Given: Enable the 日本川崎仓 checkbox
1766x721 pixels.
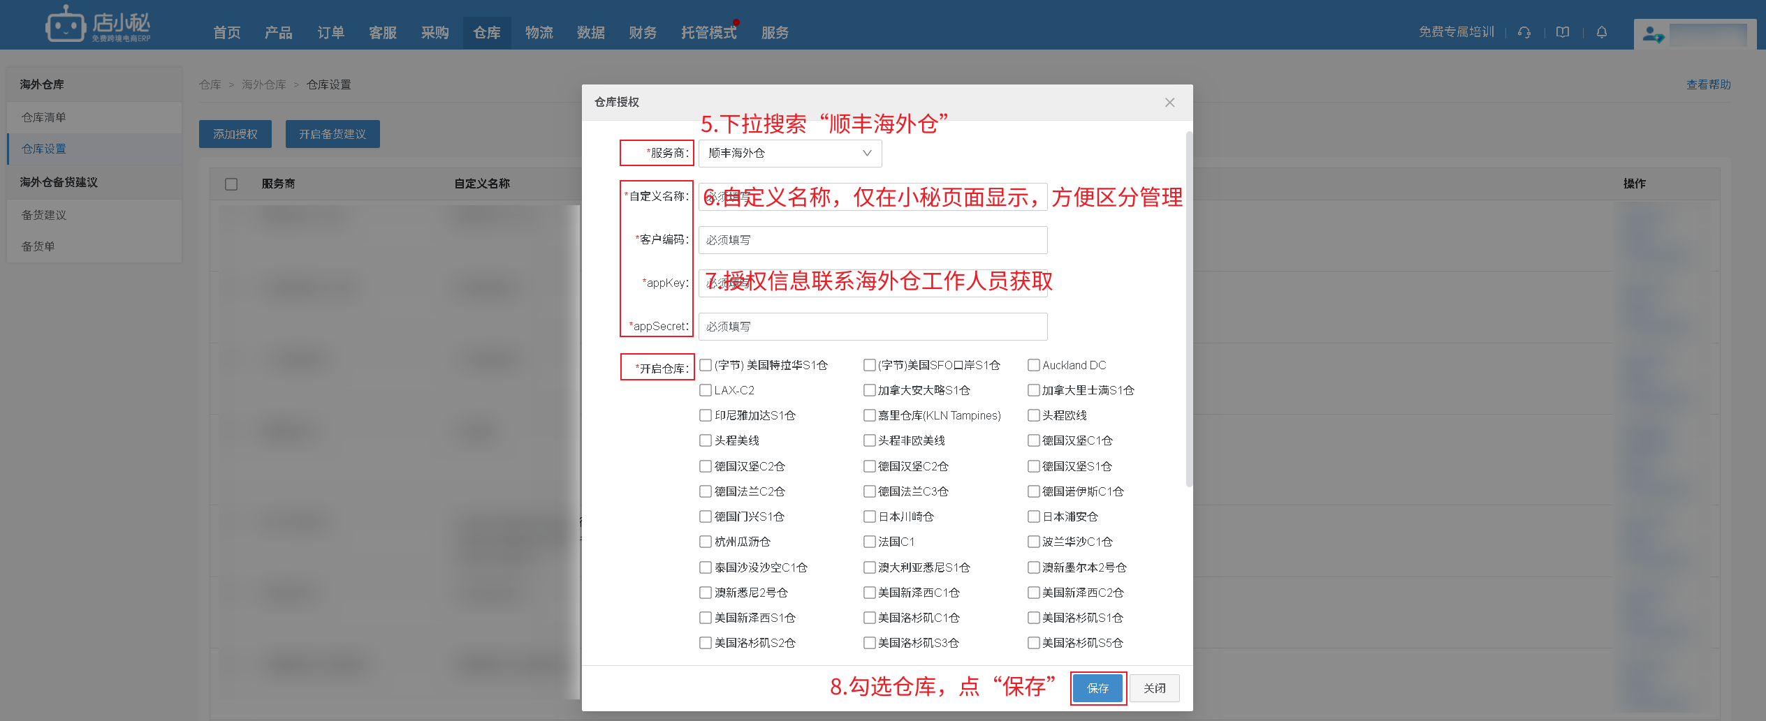Looking at the screenshot, I should coord(870,516).
